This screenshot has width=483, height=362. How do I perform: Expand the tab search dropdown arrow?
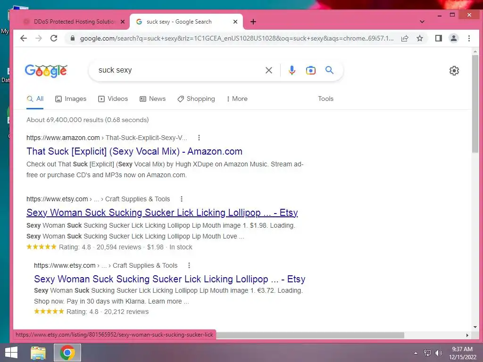[422, 22]
